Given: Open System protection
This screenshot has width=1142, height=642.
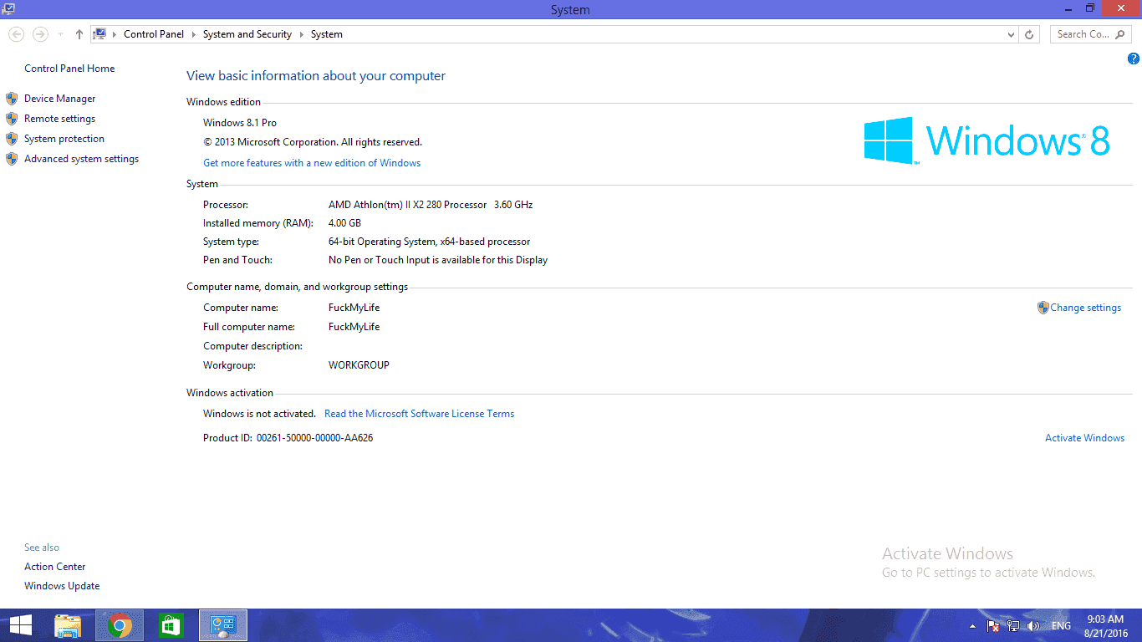Looking at the screenshot, I should coord(64,139).
